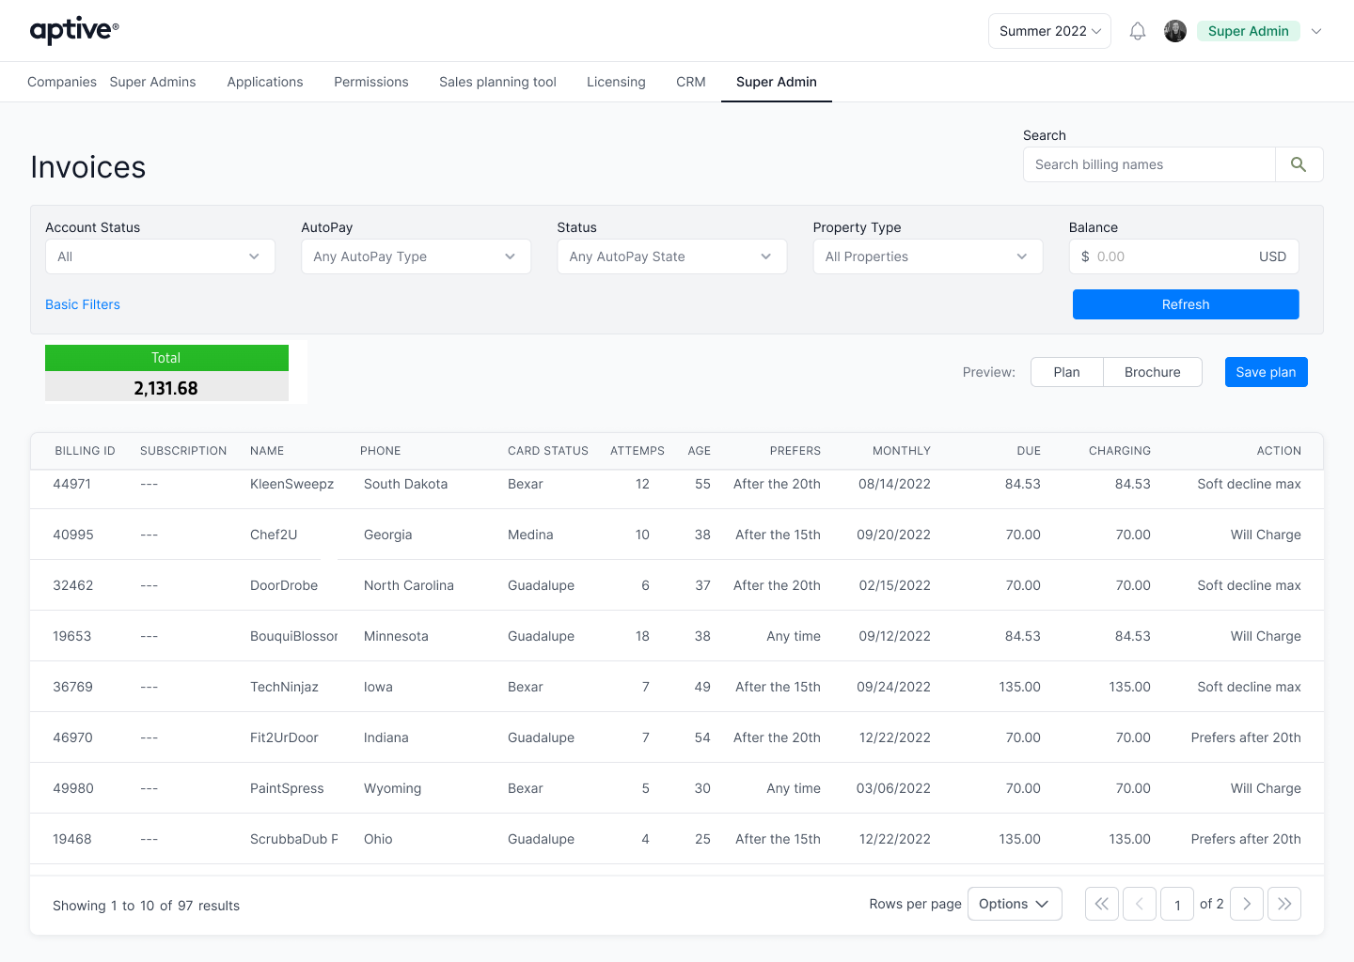
Task: Sort by the BILLING ID column header
Action: click(85, 451)
